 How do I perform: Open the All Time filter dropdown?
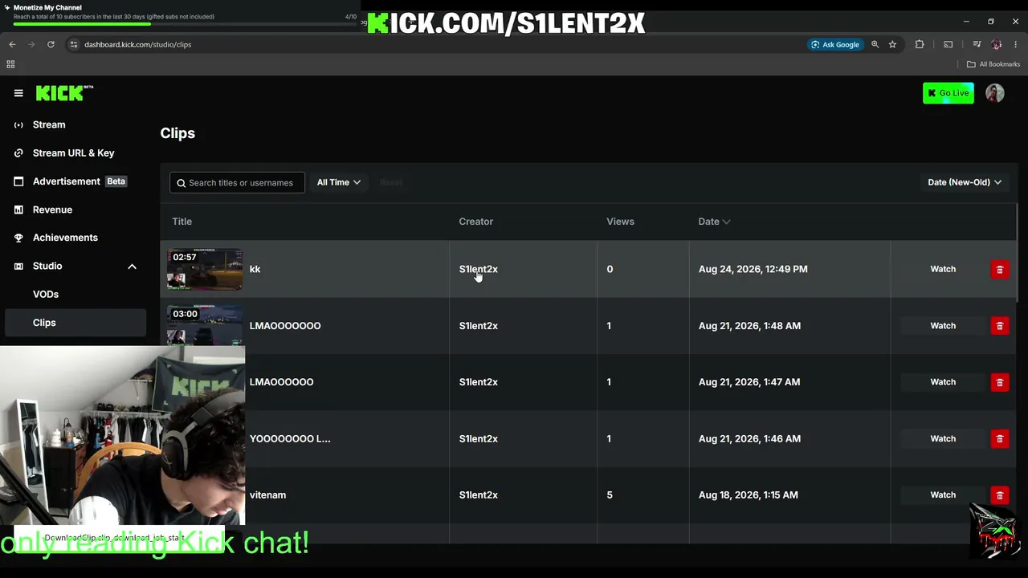coord(338,182)
